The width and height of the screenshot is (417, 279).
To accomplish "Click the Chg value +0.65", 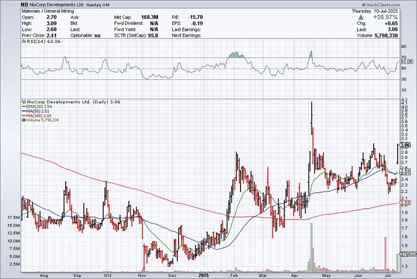I will pyautogui.click(x=391, y=23).
